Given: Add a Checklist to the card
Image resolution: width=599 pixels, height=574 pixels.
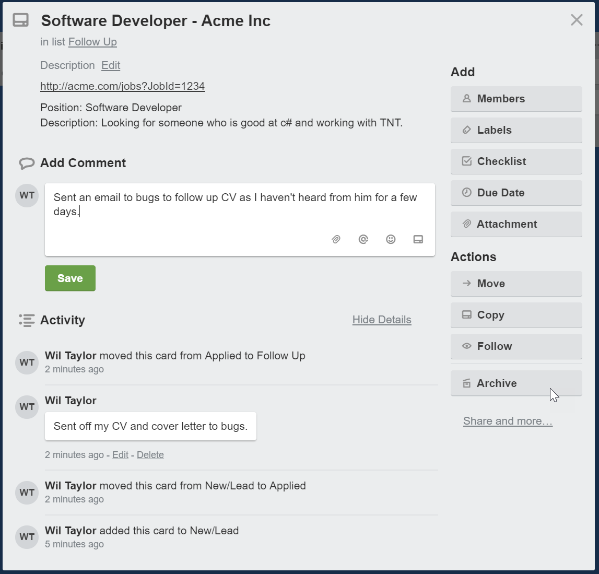Looking at the screenshot, I should [516, 161].
